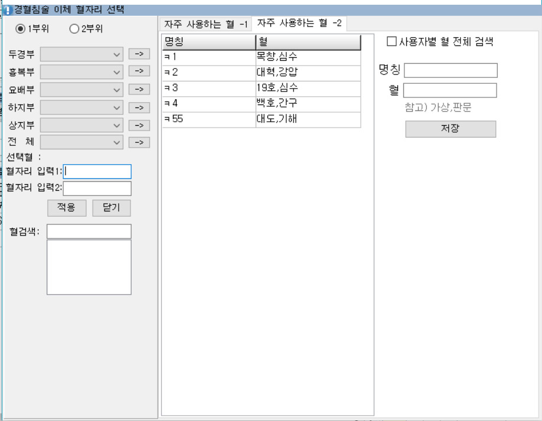Open the 두경부 dropdown list
This screenshot has width=542, height=421.
coord(81,54)
